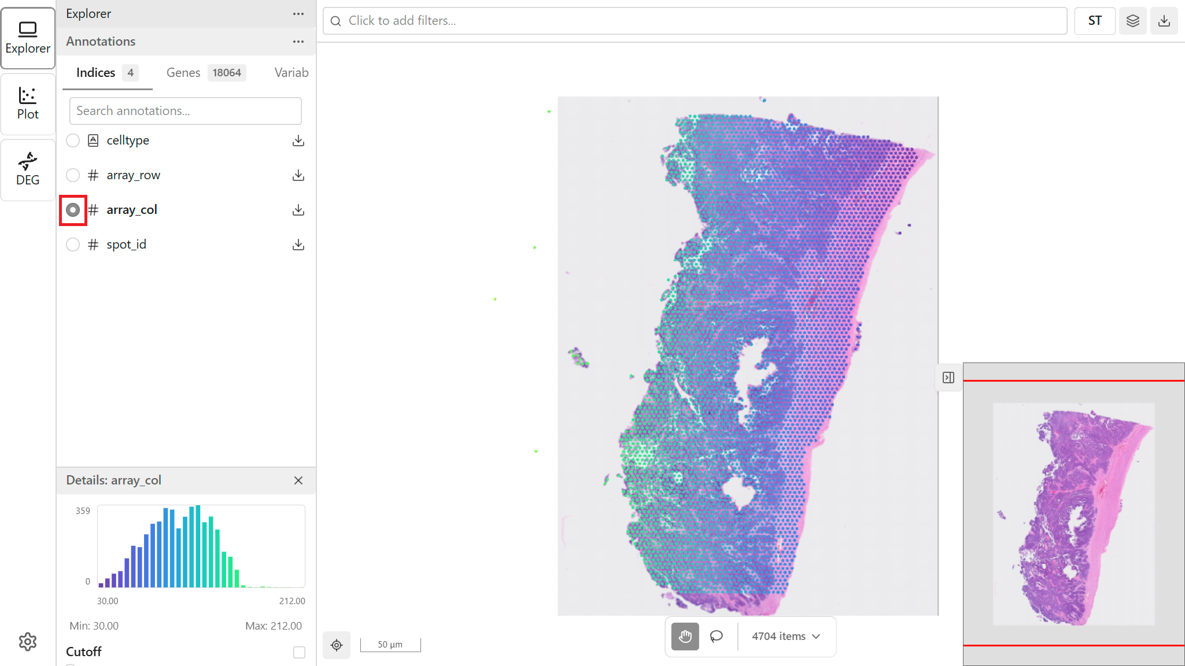Image resolution: width=1185 pixels, height=666 pixels.
Task: Open the Explorer header three-dots menu
Action: click(298, 14)
